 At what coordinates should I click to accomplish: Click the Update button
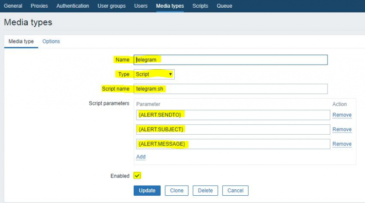pos(147,190)
